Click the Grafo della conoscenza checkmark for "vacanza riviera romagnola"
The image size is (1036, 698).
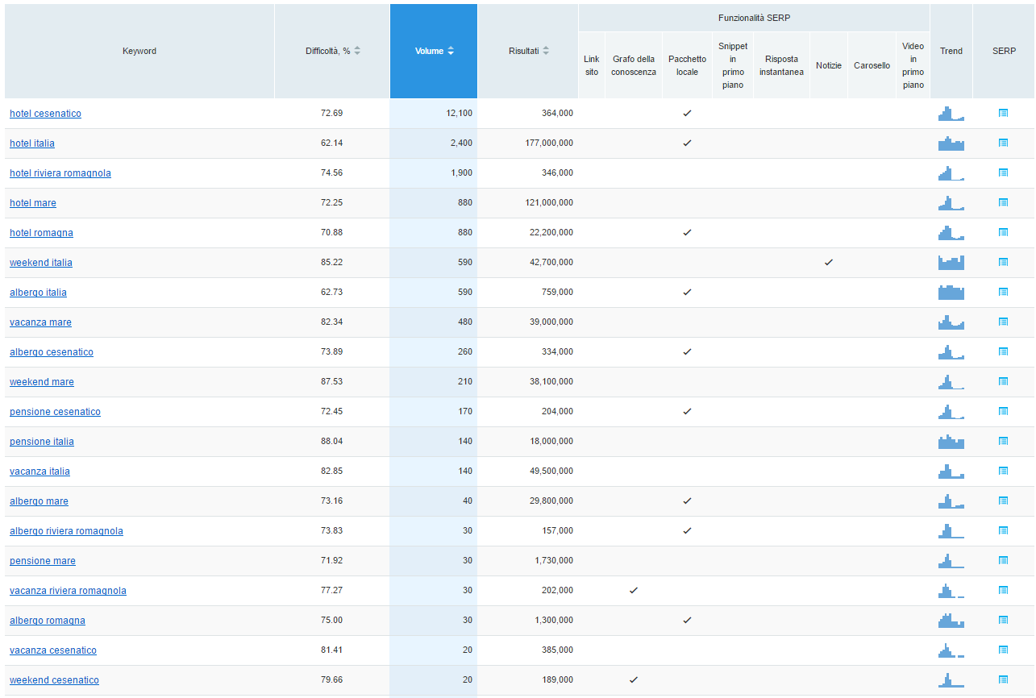pyautogui.click(x=633, y=590)
